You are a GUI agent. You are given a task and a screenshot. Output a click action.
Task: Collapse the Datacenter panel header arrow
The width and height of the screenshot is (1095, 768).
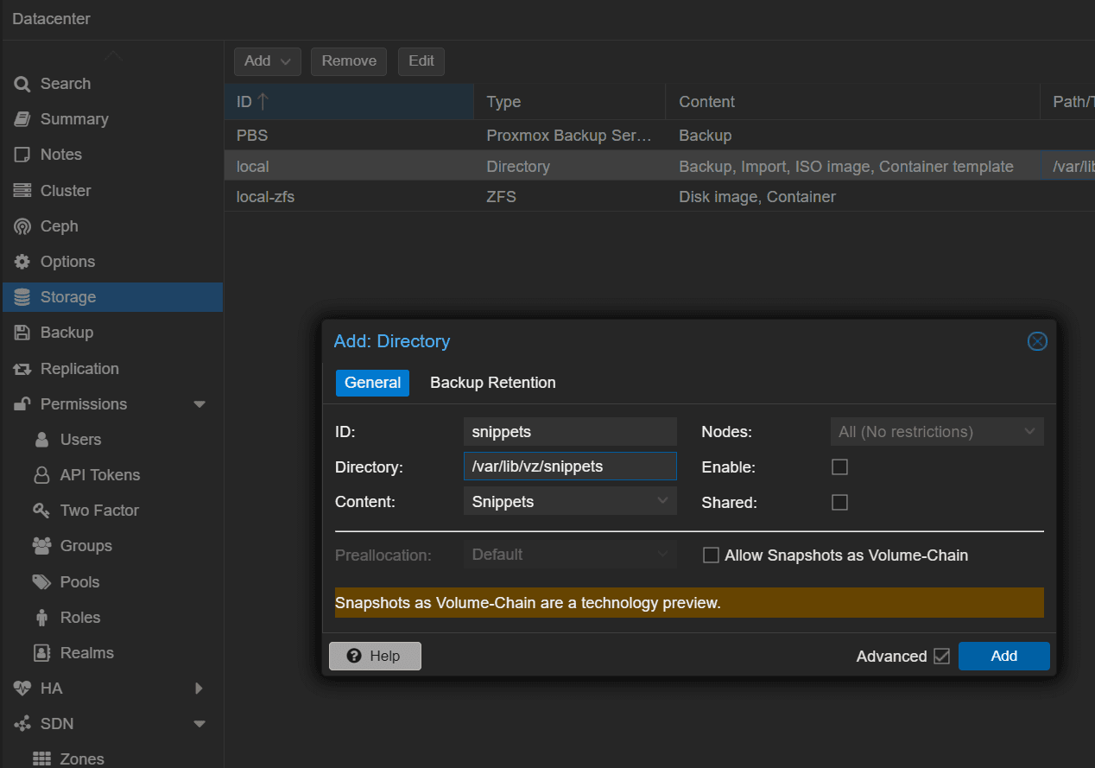pyautogui.click(x=113, y=56)
